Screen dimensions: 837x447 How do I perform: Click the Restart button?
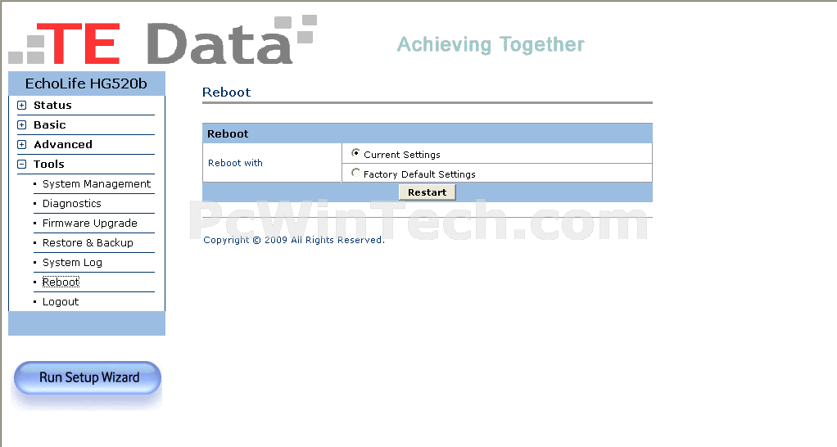click(x=427, y=192)
